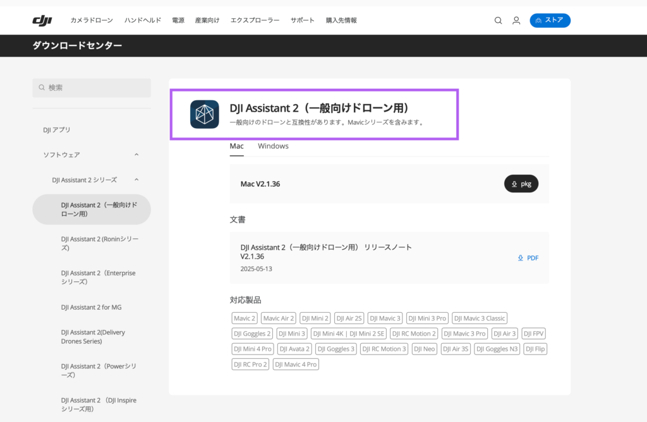The height and width of the screenshot is (422, 647).
Task: Download the Mac V2.1.36 pkg file
Action: [x=521, y=184]
